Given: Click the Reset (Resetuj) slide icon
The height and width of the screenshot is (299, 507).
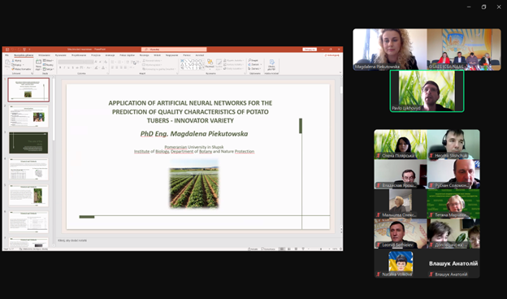Looking at the screenshot, I should 45,65.
